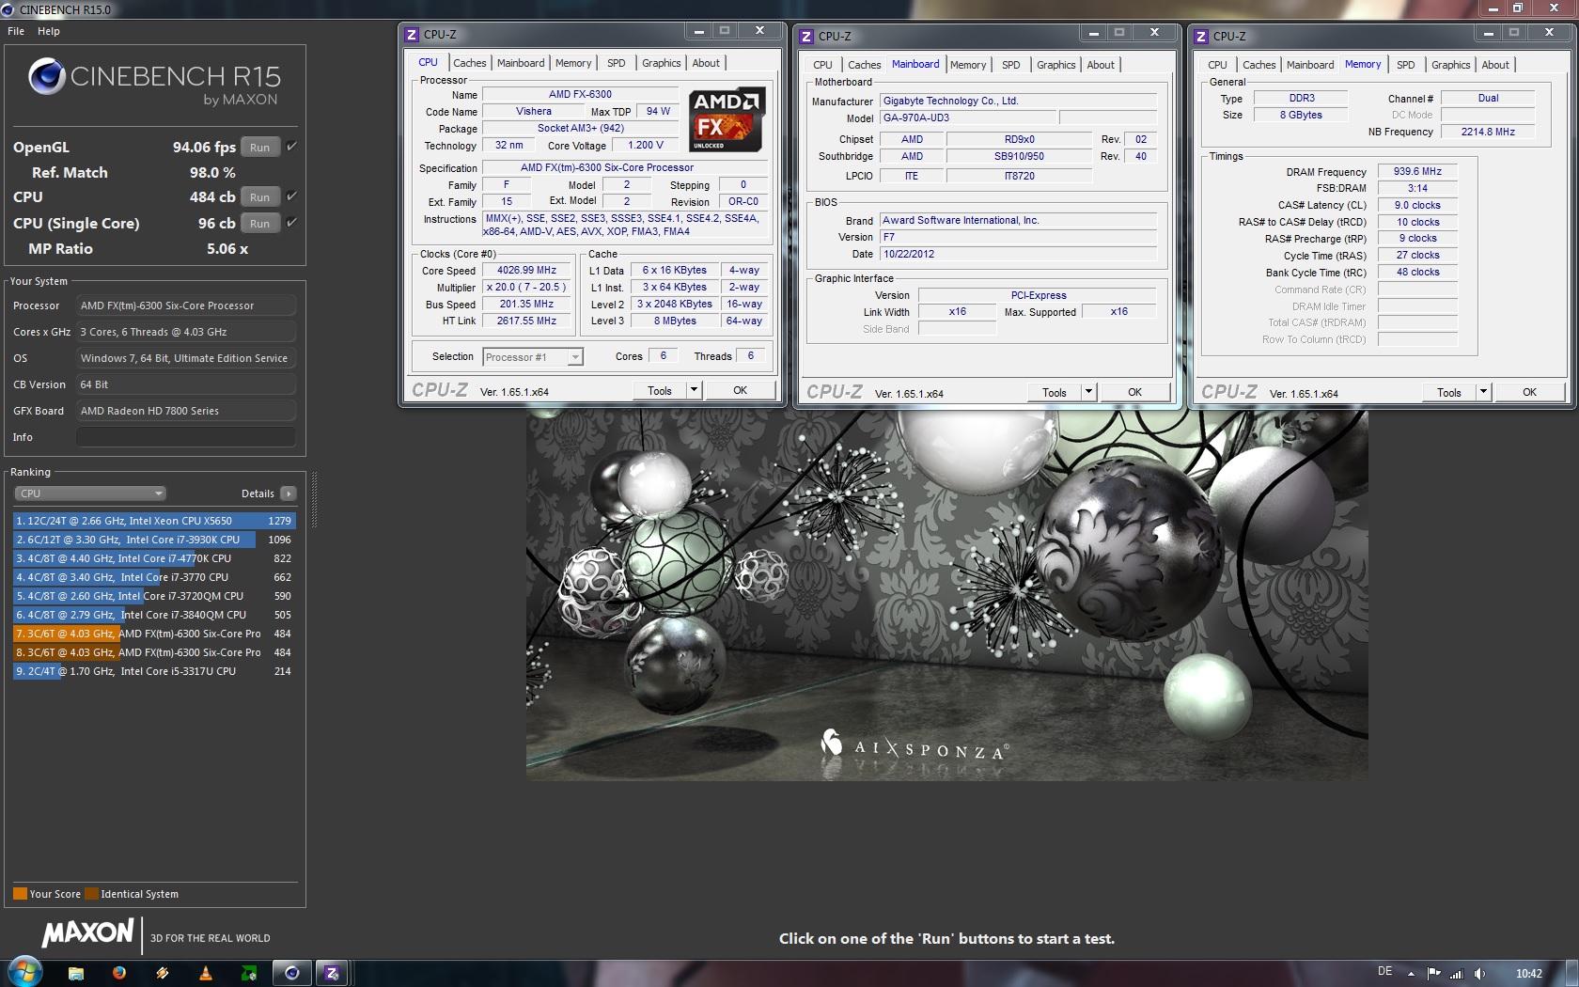Launch Firefox from the taskbar
1579x987 pixels.
point(119,973)
